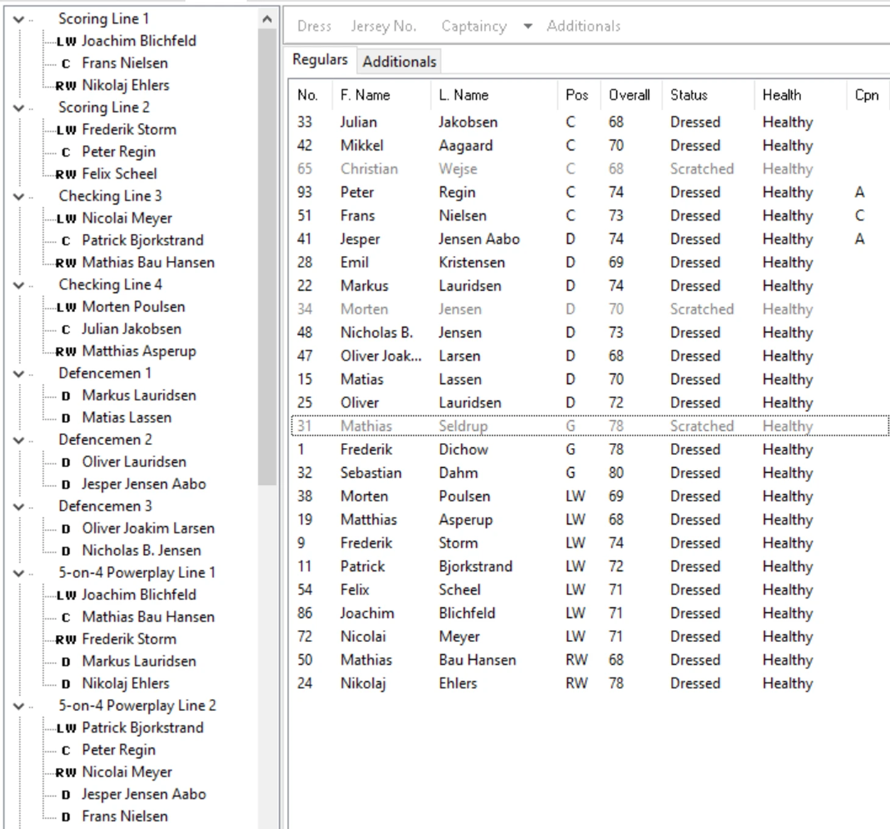Image resolution: width=890 pixels, height=829 pixels.
Task: Click the D icon for Jesper Jensen Aabo in Defencemen 2
Action: pos(66,485)
